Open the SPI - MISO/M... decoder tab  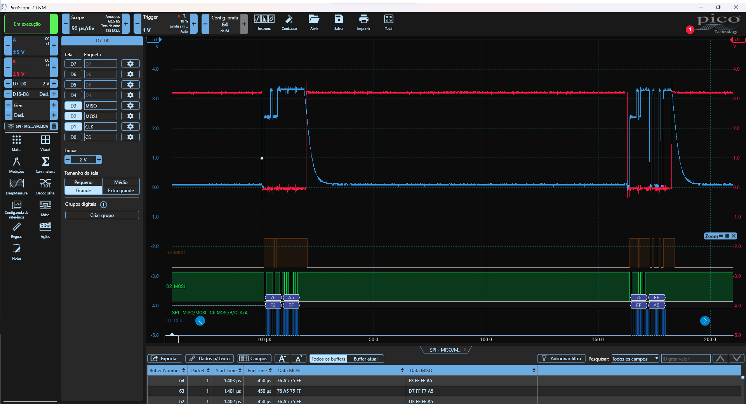pyautogui.click(x=445, y=350)
